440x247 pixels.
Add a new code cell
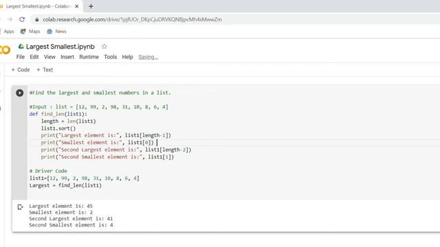click(21, 70)
